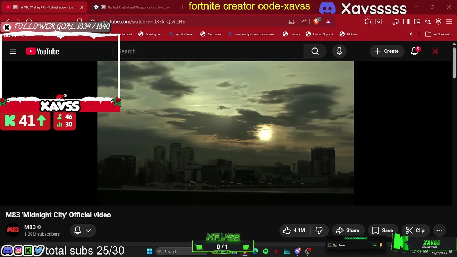Open Spotify from the taskbar
The width and height of the screenshot is (457, 257).
tap(266, 251)
